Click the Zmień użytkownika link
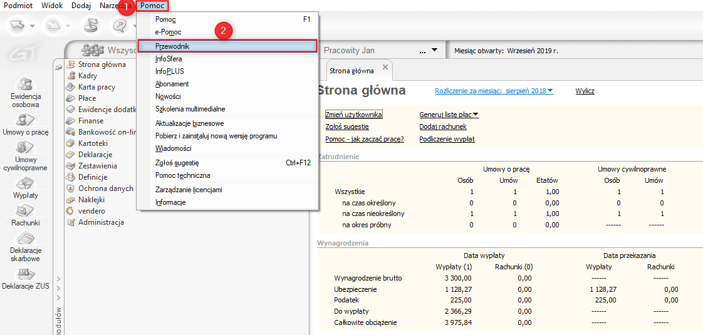Image resolution: width=703 pixels, height=335 pixels. (x=353, y=115)
